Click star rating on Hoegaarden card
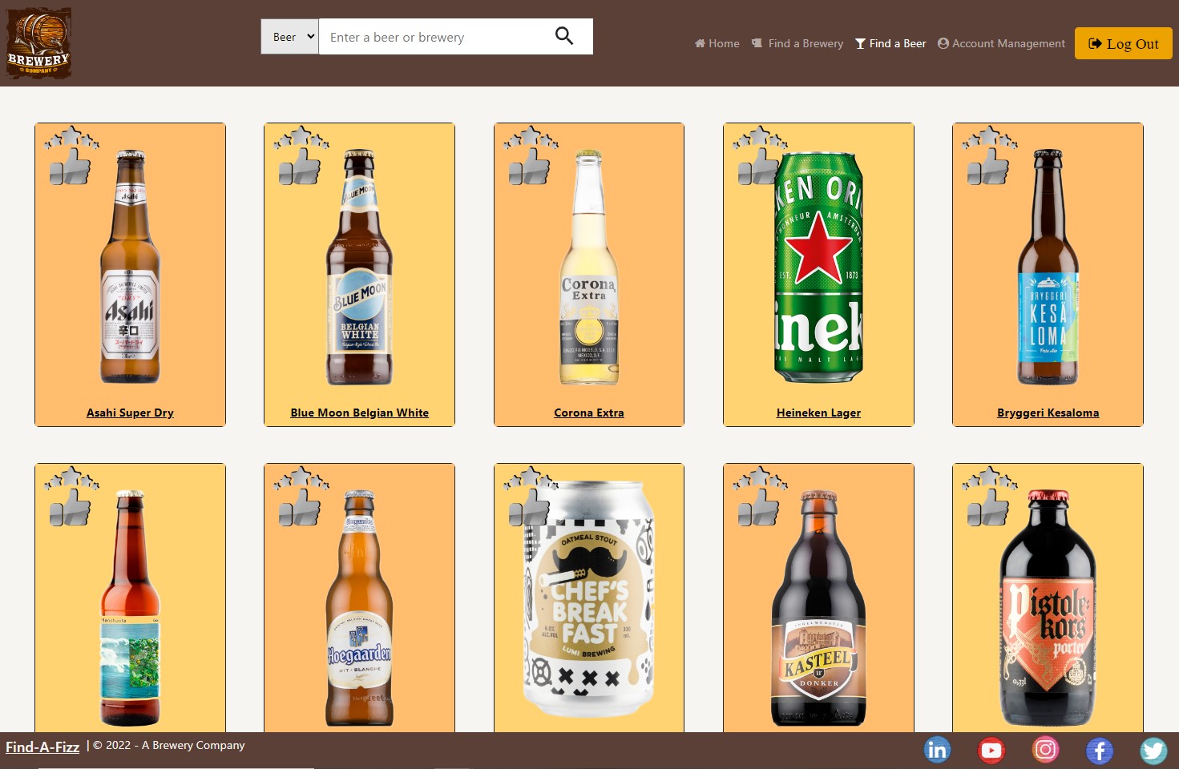 coord(301,478)
